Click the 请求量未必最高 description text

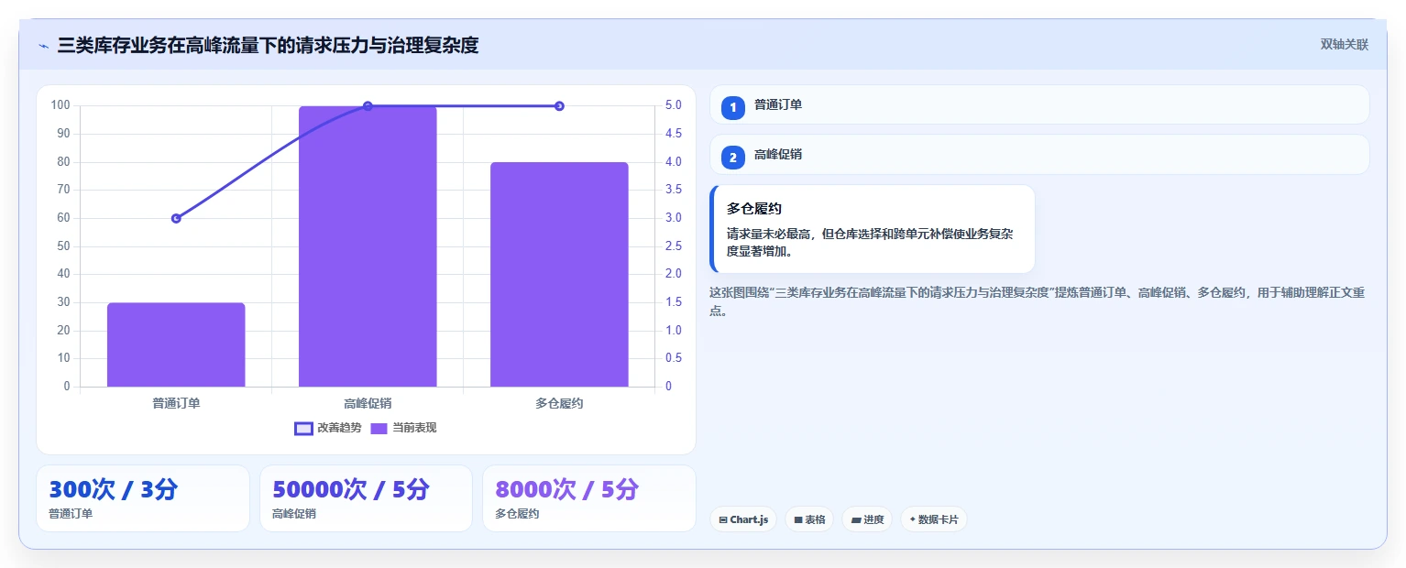point(870,242)
